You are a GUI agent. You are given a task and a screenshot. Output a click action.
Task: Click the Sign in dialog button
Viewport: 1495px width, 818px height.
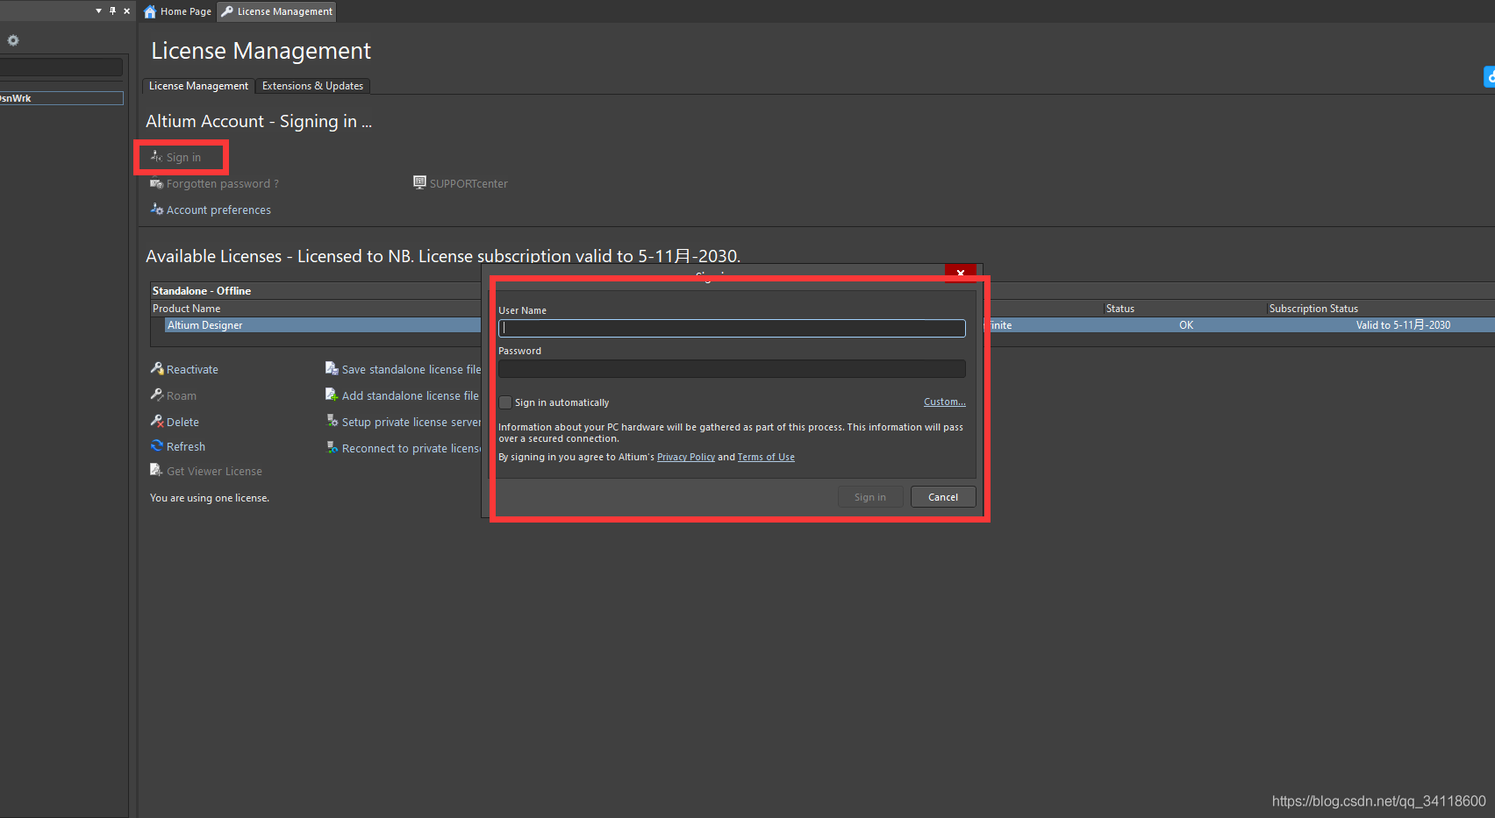click(x=870, y=497)
